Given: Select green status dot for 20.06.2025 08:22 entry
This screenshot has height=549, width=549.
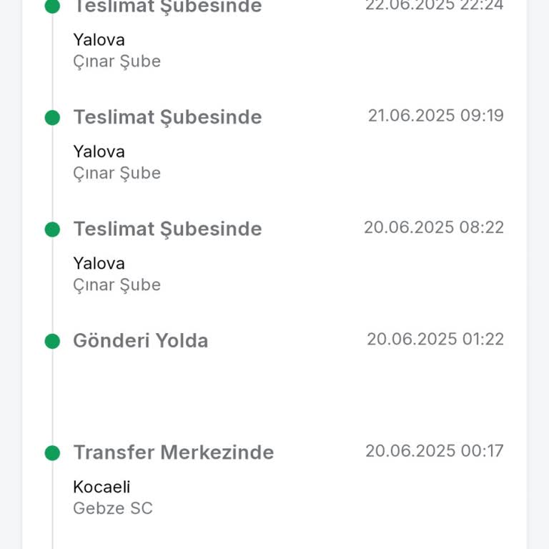Looking at the screenshot, I should (52, 229).
